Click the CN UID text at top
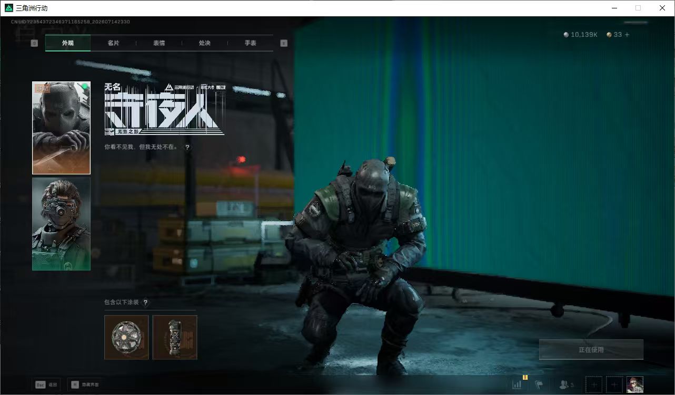 [71, 22]
